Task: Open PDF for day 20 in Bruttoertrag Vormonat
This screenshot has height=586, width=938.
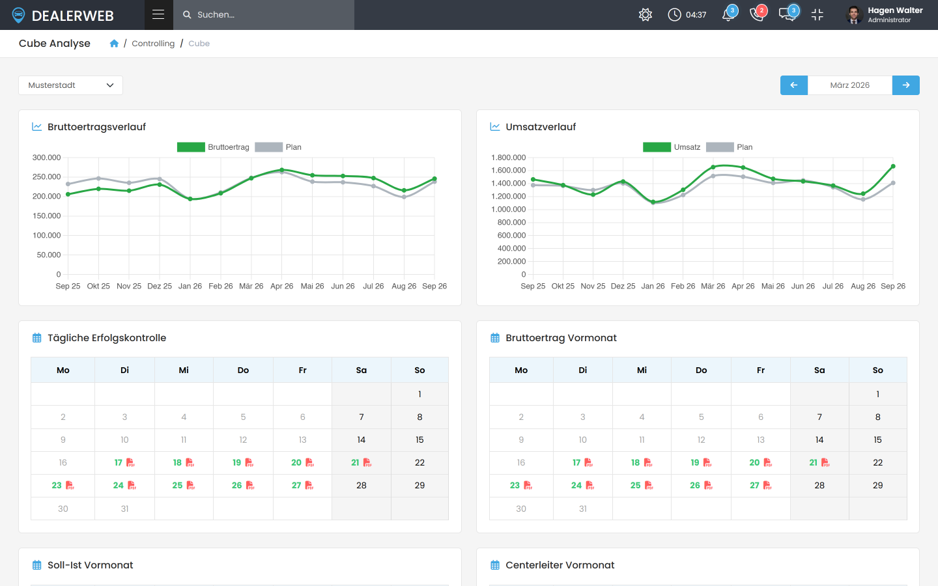Action: click(767, 463)
